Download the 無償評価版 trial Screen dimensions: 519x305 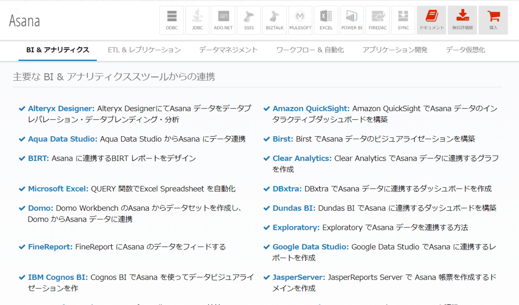462,20
